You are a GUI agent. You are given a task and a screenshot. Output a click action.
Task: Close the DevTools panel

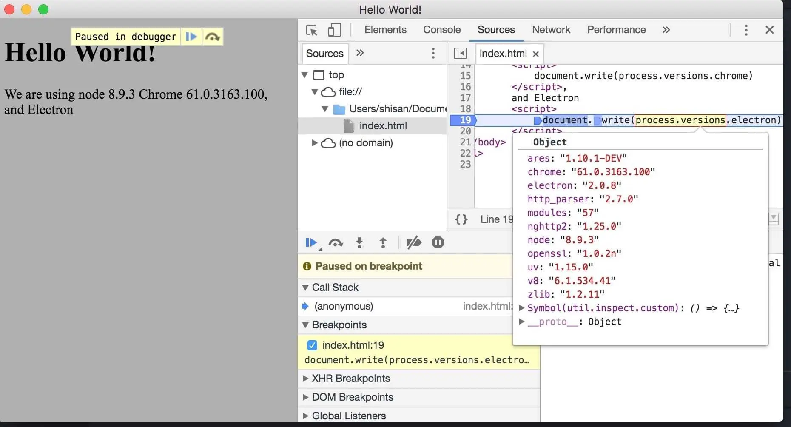tap(769, 30)
